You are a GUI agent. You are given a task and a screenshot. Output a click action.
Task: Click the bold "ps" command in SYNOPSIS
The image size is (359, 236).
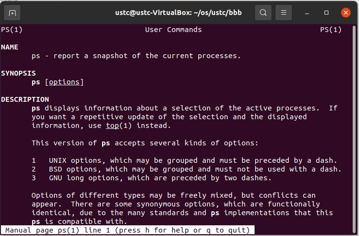(36, 82)
